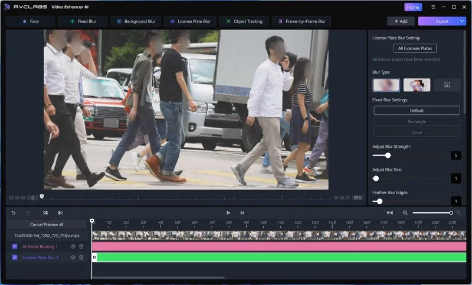472x285 pixels.
Task: Click the Blur Size value field
Action: tap(455, 178)
